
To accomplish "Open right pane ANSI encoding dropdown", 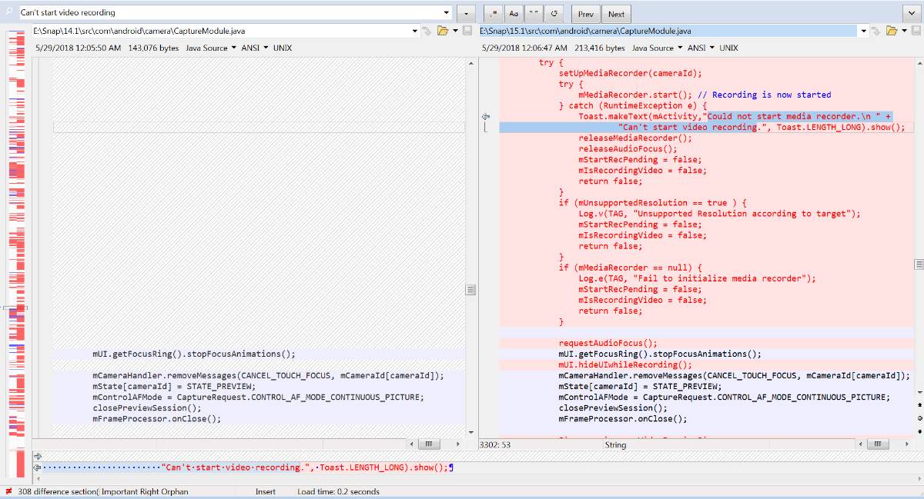I will 701,48.
